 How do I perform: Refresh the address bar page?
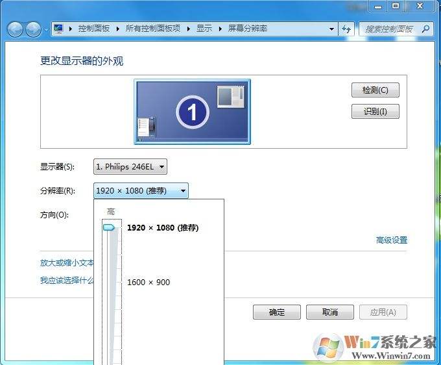coord(346,29)
